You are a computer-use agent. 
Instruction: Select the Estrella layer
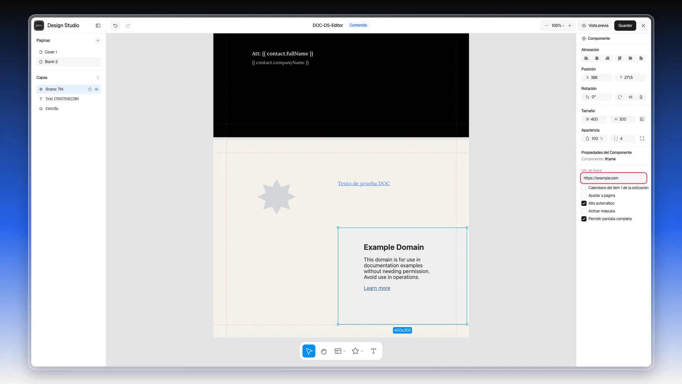[69, 109]
